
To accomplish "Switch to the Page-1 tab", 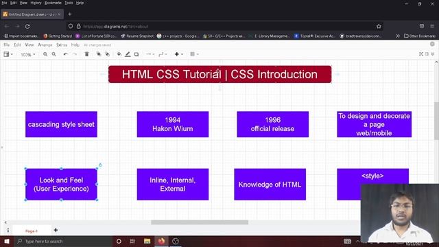I will (32, 231).
